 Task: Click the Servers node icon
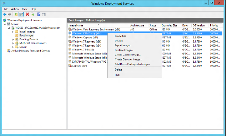click(9, 24)
